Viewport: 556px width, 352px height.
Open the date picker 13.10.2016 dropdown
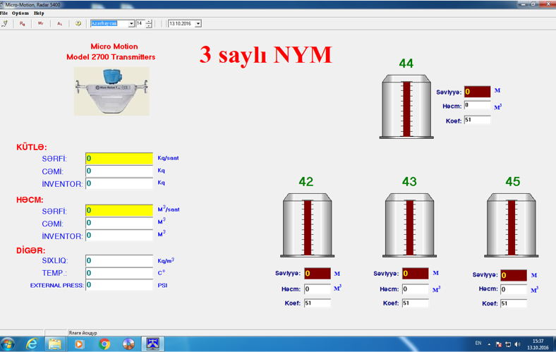tap(198, 23)
